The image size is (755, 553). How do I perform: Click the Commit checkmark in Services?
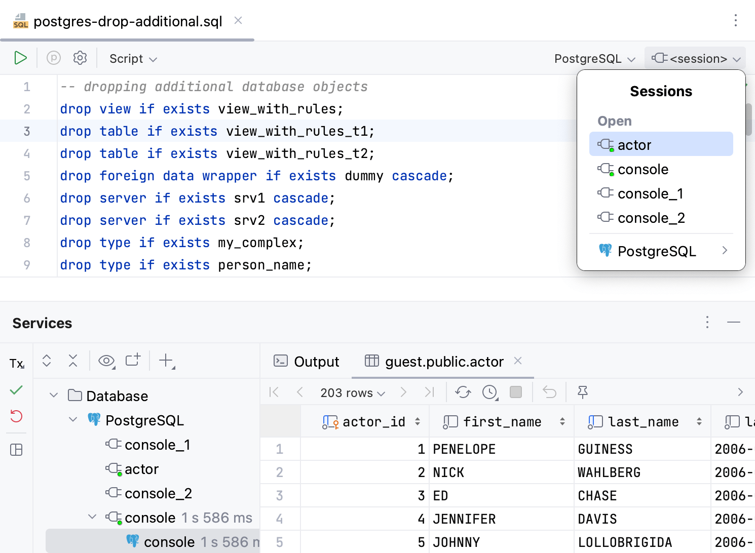16,390
